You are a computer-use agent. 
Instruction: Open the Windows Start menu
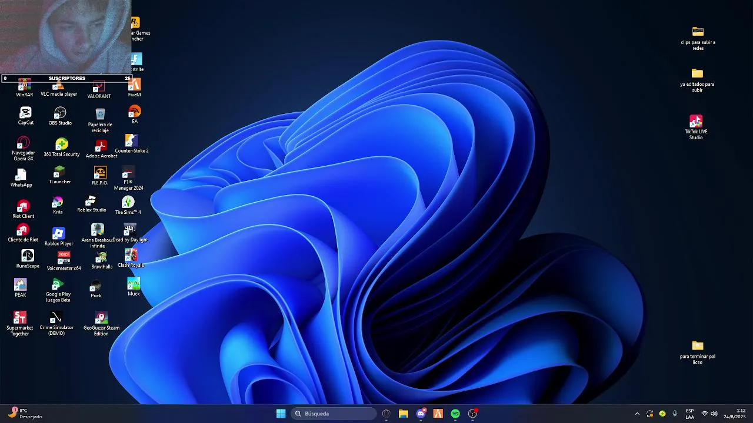[281, 414]
